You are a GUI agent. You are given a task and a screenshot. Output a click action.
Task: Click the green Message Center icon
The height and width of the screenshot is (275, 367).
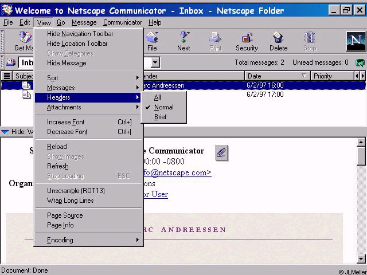360,62
